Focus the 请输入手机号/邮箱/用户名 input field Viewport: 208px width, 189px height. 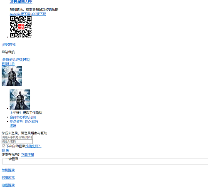pyautogui.click(x=17, y=137)
